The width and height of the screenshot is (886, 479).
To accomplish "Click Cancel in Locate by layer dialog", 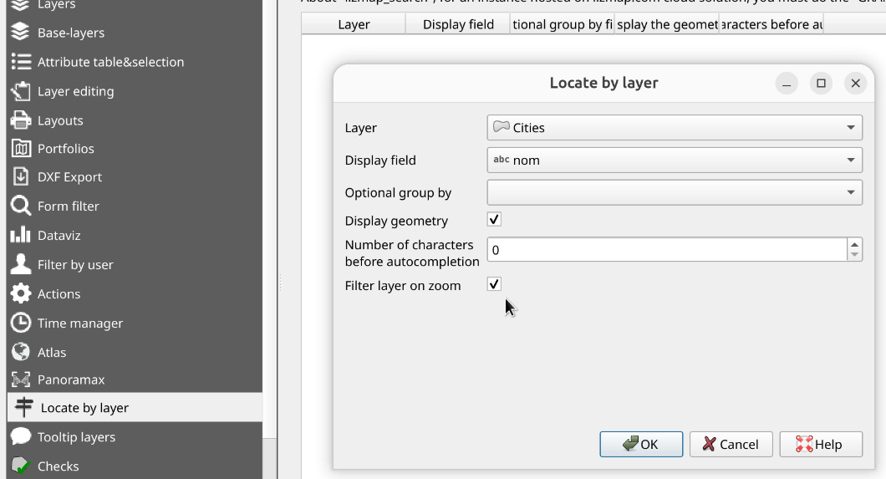I will pyautogui.click(x=731, y=445).
